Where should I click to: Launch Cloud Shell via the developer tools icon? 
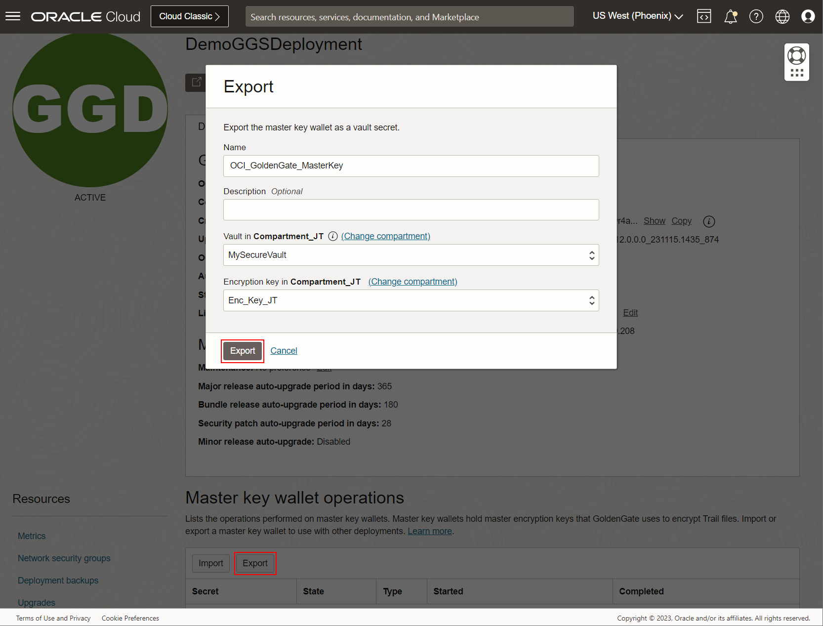(x=704, y=16)
